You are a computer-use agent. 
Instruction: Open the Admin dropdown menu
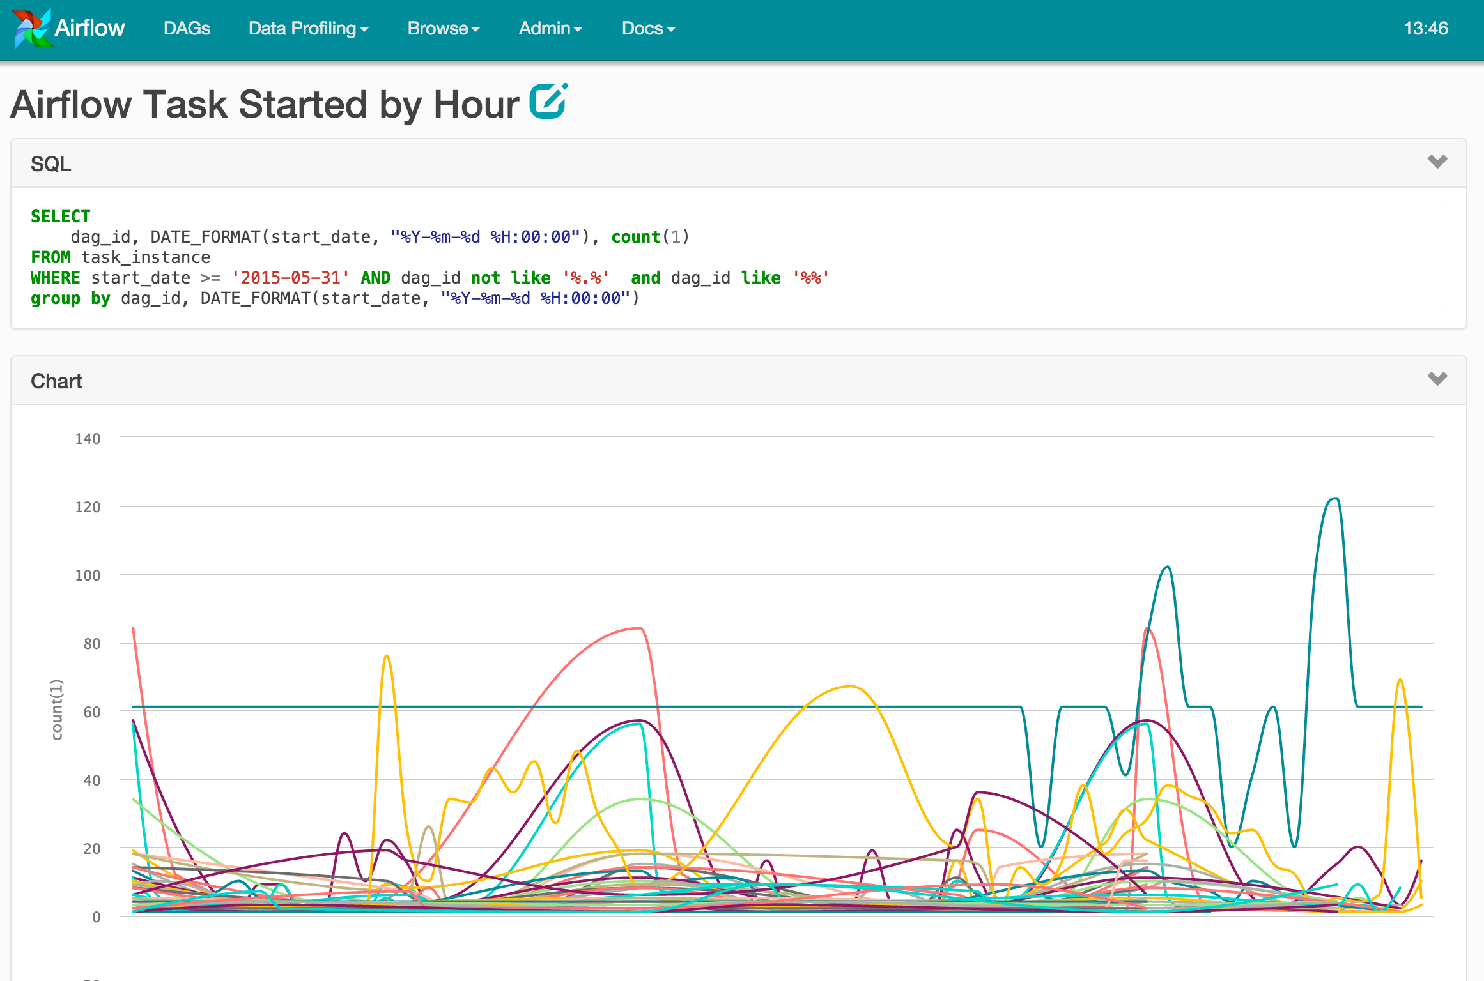(x=550, y=29)
